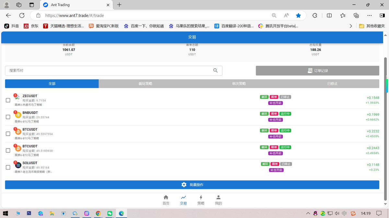Open 首页 home tab at bottom navigation
389x218 pixels.
[x=166, y=200]
